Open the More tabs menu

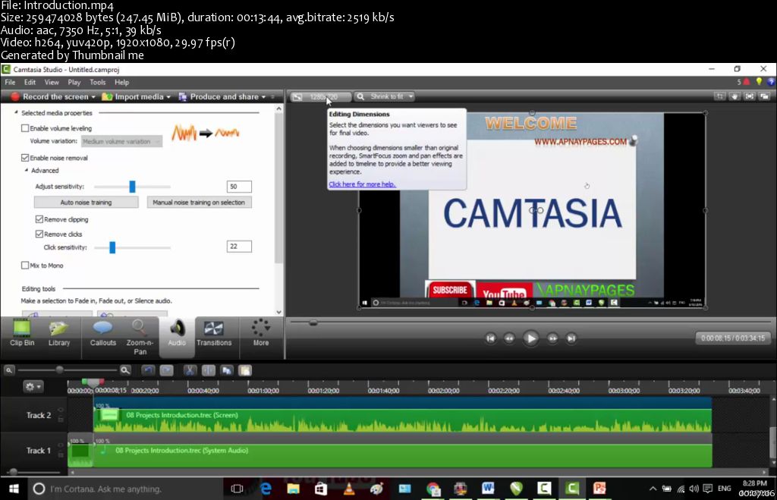(261, 333)
